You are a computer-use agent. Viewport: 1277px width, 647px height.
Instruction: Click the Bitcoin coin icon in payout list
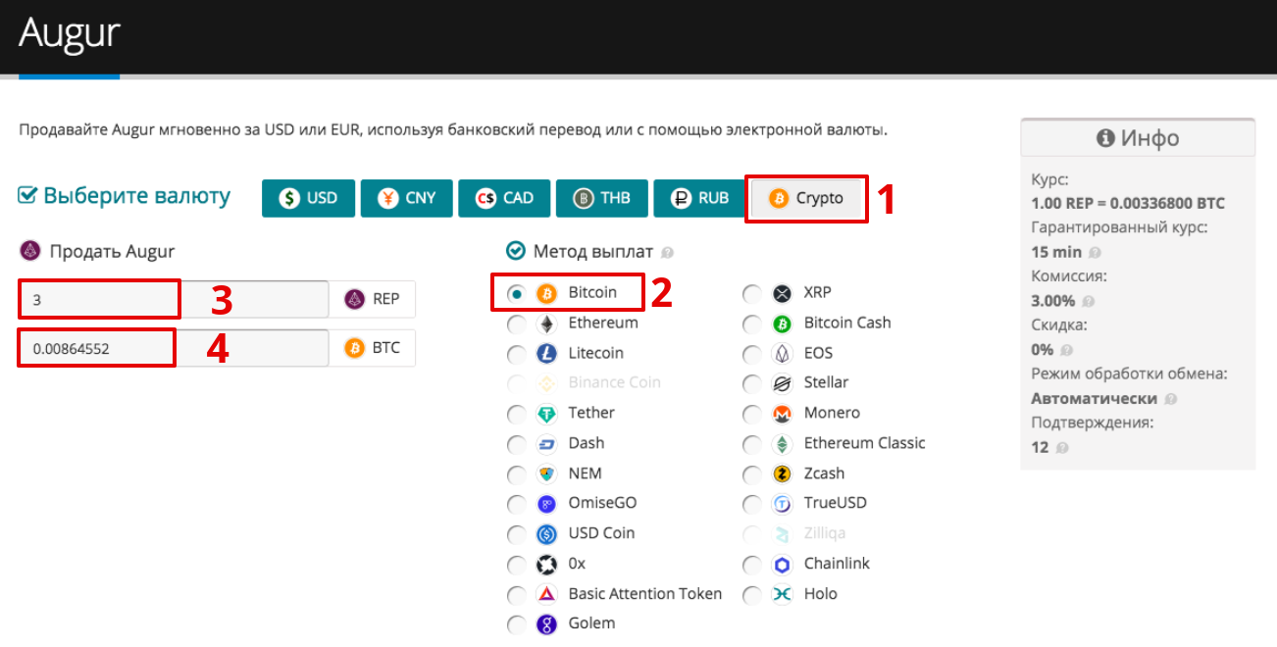point(546,293)
